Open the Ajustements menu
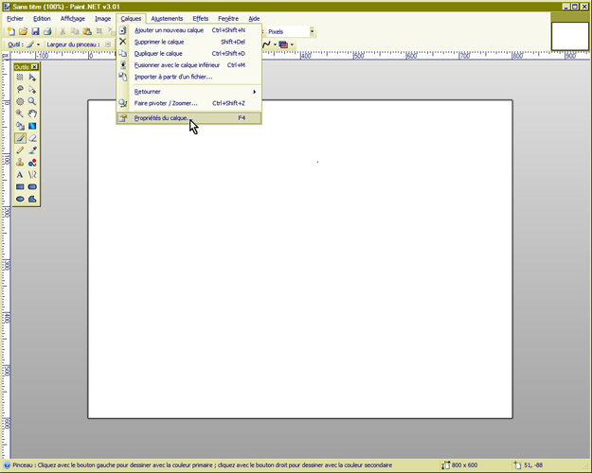592x473 pixels. point(167,18)
